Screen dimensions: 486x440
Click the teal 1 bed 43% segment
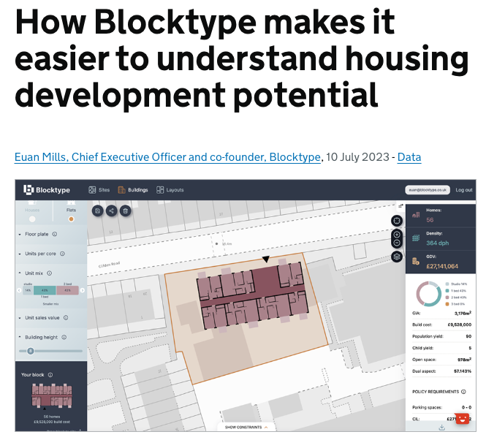click(45, 291)
